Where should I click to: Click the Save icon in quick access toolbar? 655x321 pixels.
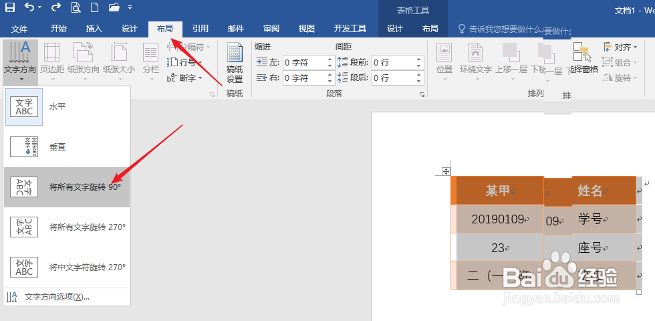click(x=10, y=7)
